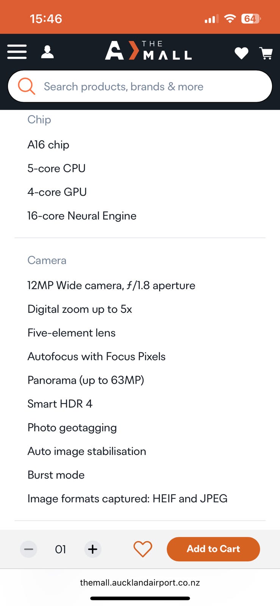Open wishlist via white heart in header
The height and width of the screenshot is (606, 280).
tap(241, 53)
